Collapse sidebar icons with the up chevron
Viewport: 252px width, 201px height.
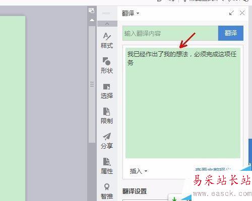pyautogui.click(x=107, y=24)
